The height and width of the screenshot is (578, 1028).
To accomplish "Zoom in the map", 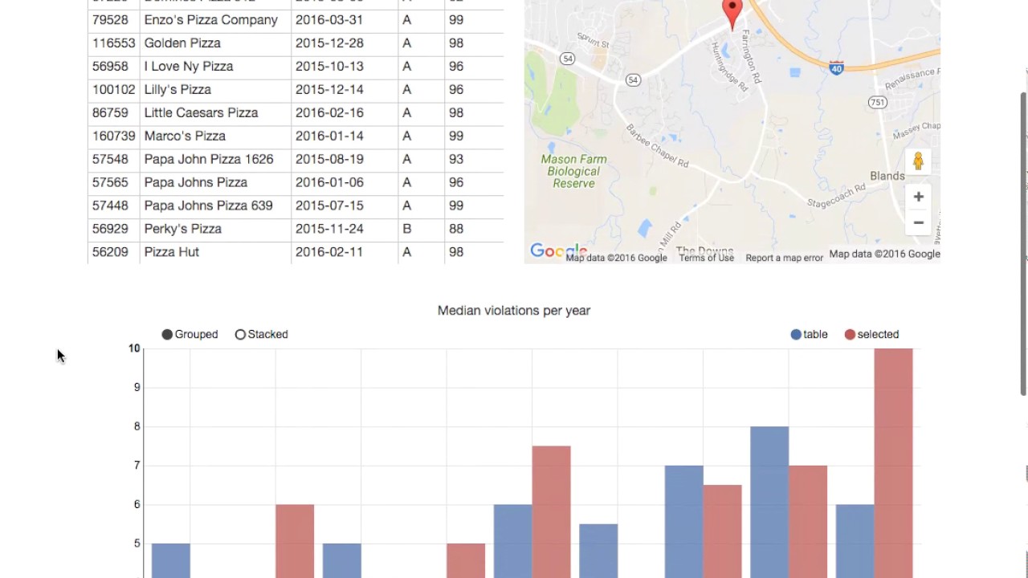I will 918,197.
